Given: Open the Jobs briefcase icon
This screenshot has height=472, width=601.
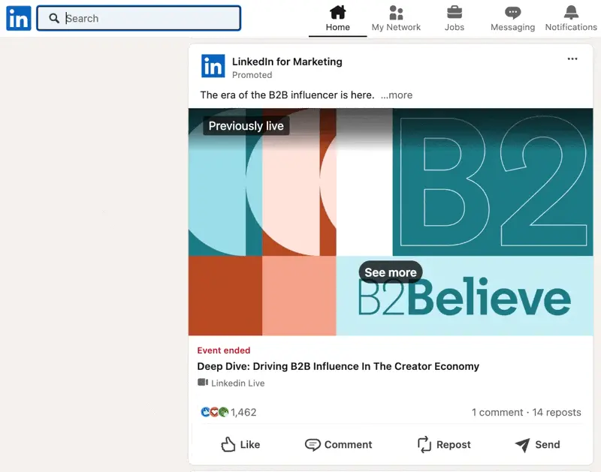Looking at the screenshot, I should [x=455, y=12].
